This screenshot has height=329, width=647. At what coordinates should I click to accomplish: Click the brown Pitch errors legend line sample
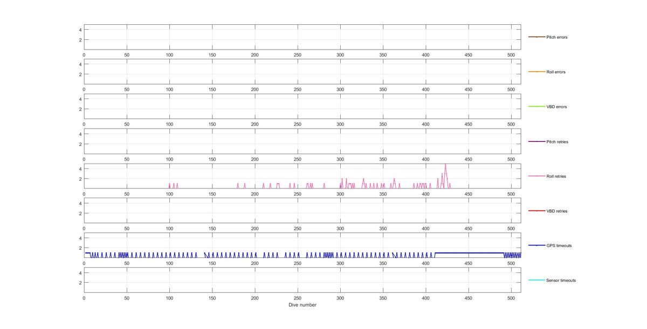point(536,37)
